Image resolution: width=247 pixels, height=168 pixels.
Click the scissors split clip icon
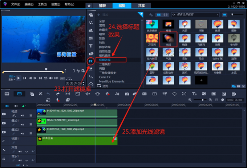point(78,71)
